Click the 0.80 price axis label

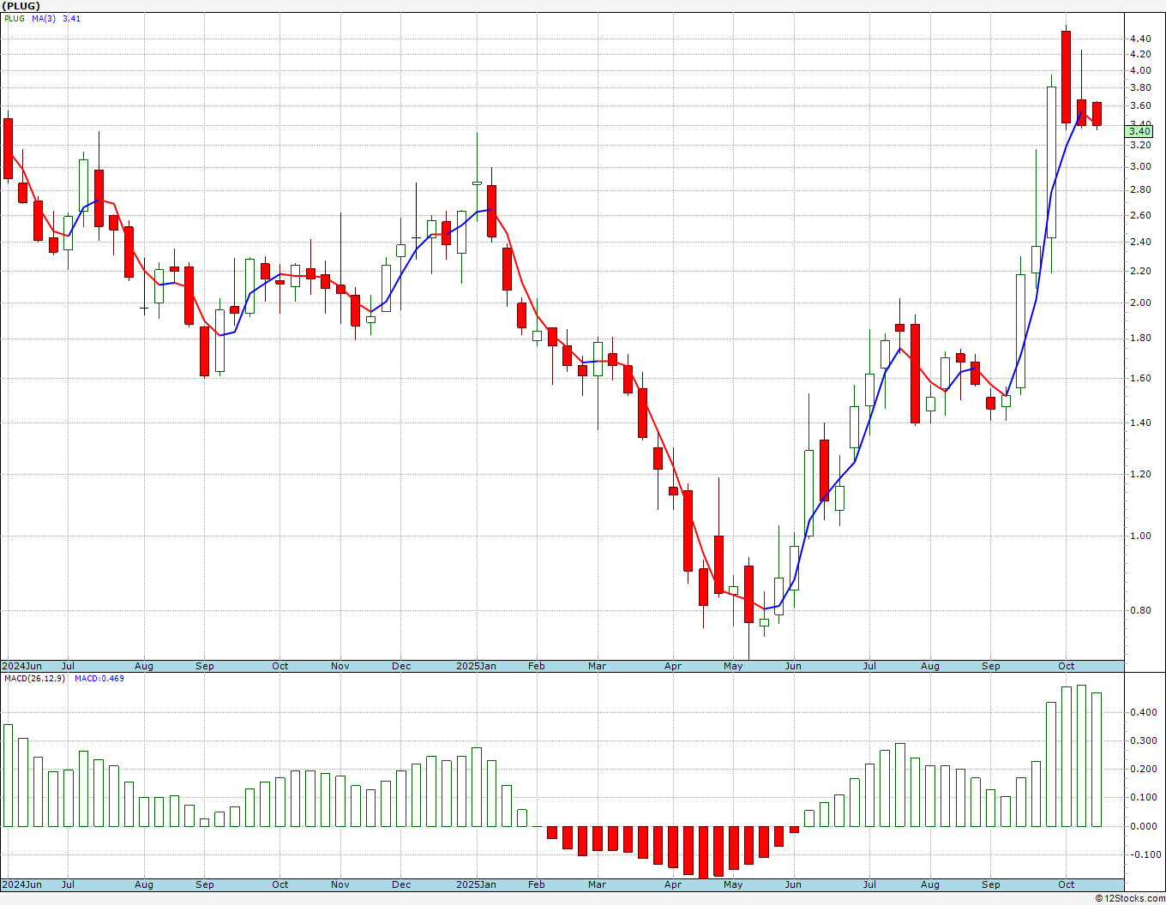click(x=1140, y=610)
